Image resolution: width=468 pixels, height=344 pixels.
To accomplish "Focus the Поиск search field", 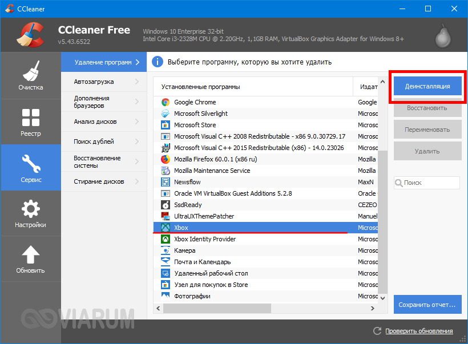I will click(x=427, y=183).
